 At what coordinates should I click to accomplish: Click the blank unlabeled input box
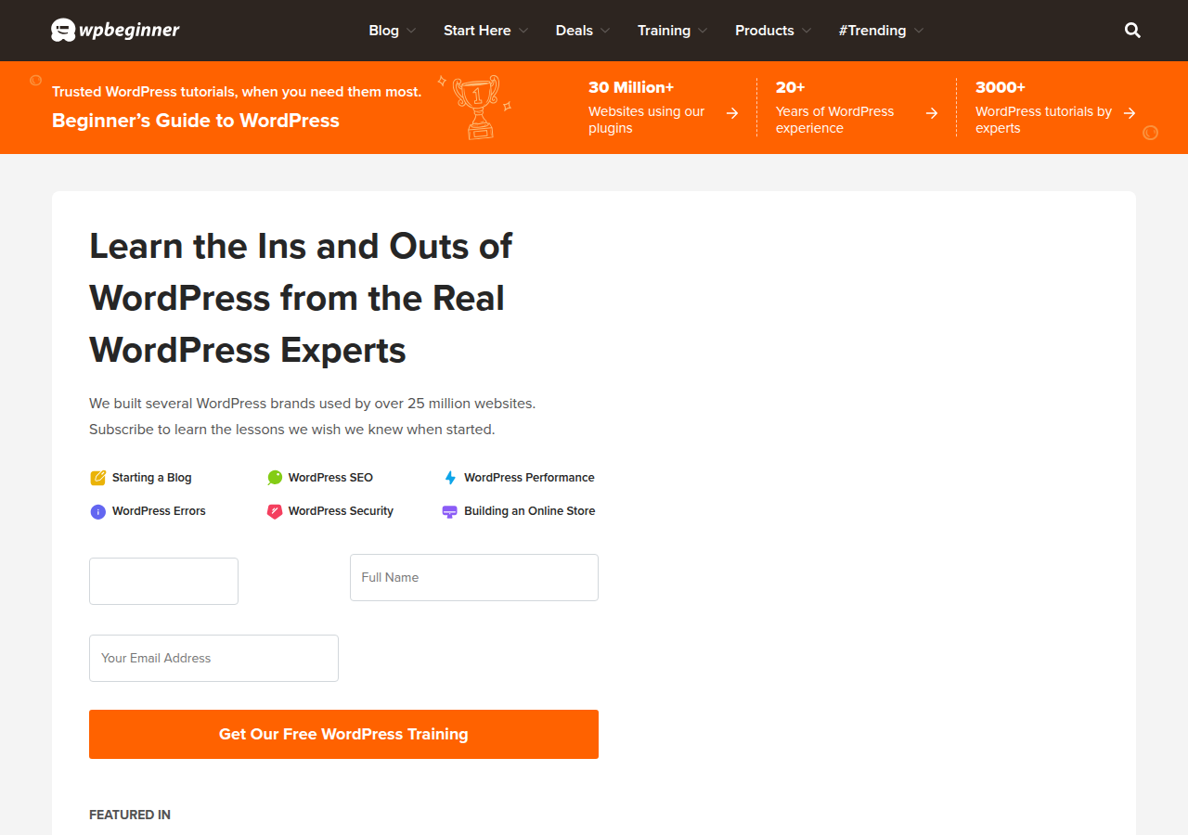(x=163, y=581)
